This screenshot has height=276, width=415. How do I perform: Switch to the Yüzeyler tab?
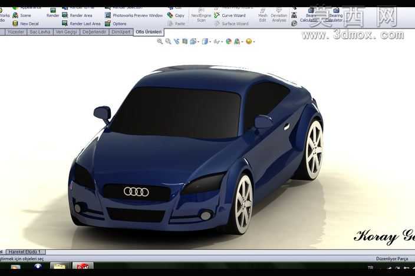16,32
